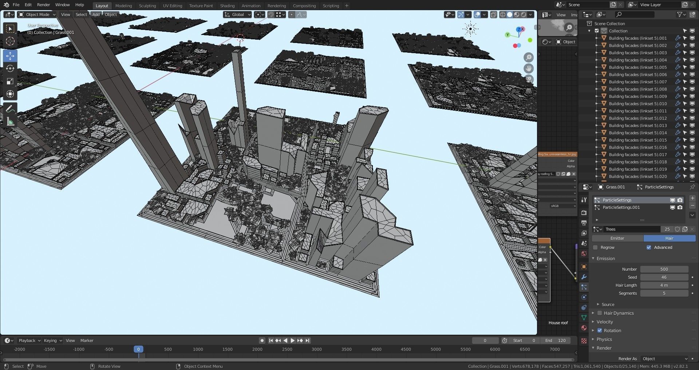Click the pan view hand icon
This screenshot has width=699, height=370.
529,68
